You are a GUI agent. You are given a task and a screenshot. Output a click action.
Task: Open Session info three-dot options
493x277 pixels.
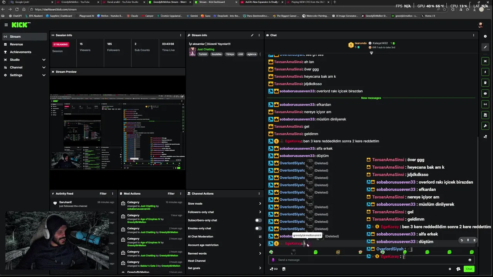pyautogui.click(x=181, y=35)
